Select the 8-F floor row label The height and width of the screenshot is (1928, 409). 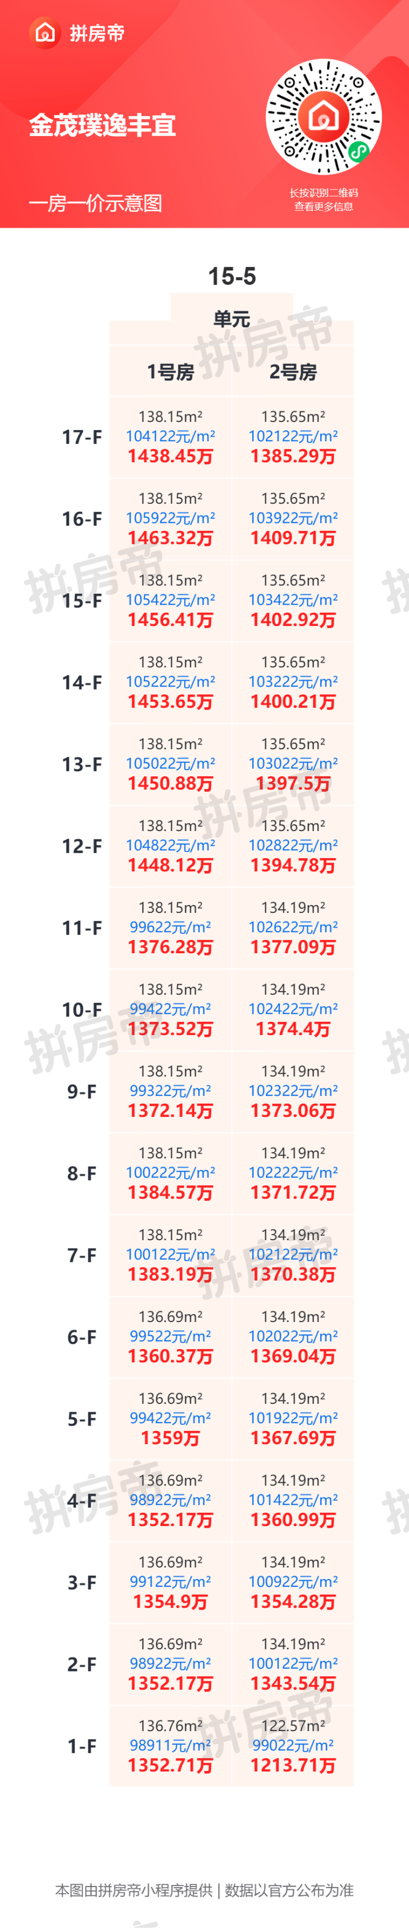pyautogui.click(x=81, y=1173)
